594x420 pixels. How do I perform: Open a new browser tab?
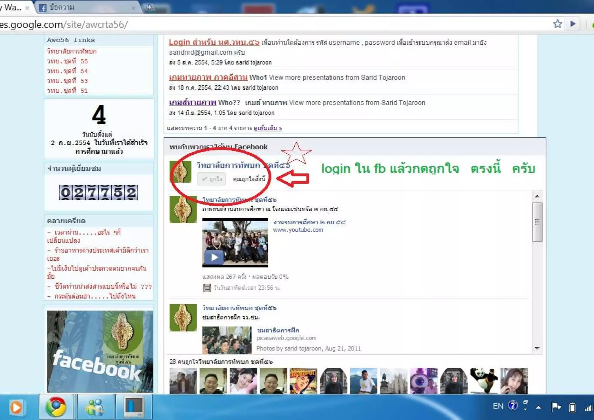(149, 7)
